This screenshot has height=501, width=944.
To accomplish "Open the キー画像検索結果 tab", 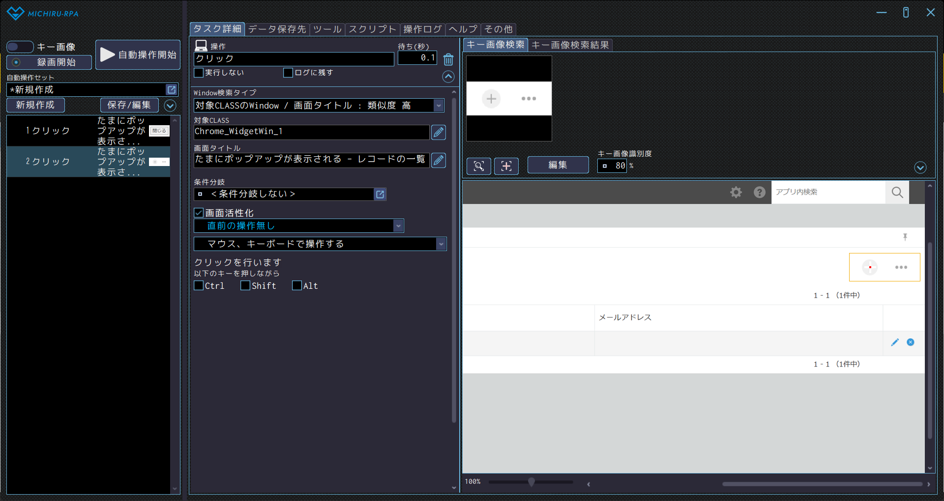I will pos(570,45).
